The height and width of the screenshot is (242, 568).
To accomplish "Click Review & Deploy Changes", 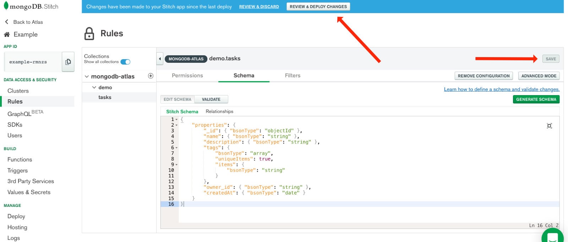I will pyautogui.click(x=318, y=6).
